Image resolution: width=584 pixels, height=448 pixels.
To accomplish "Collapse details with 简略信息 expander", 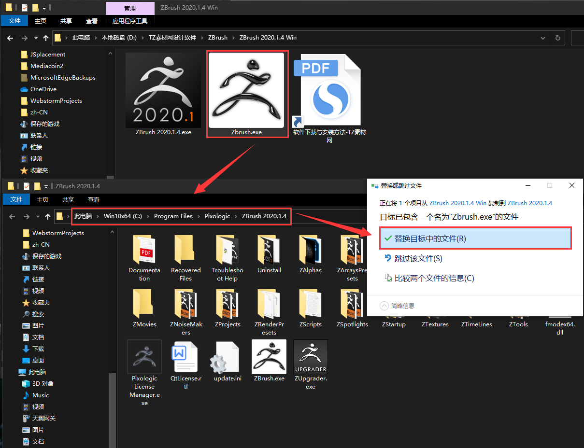I will 397,306.
